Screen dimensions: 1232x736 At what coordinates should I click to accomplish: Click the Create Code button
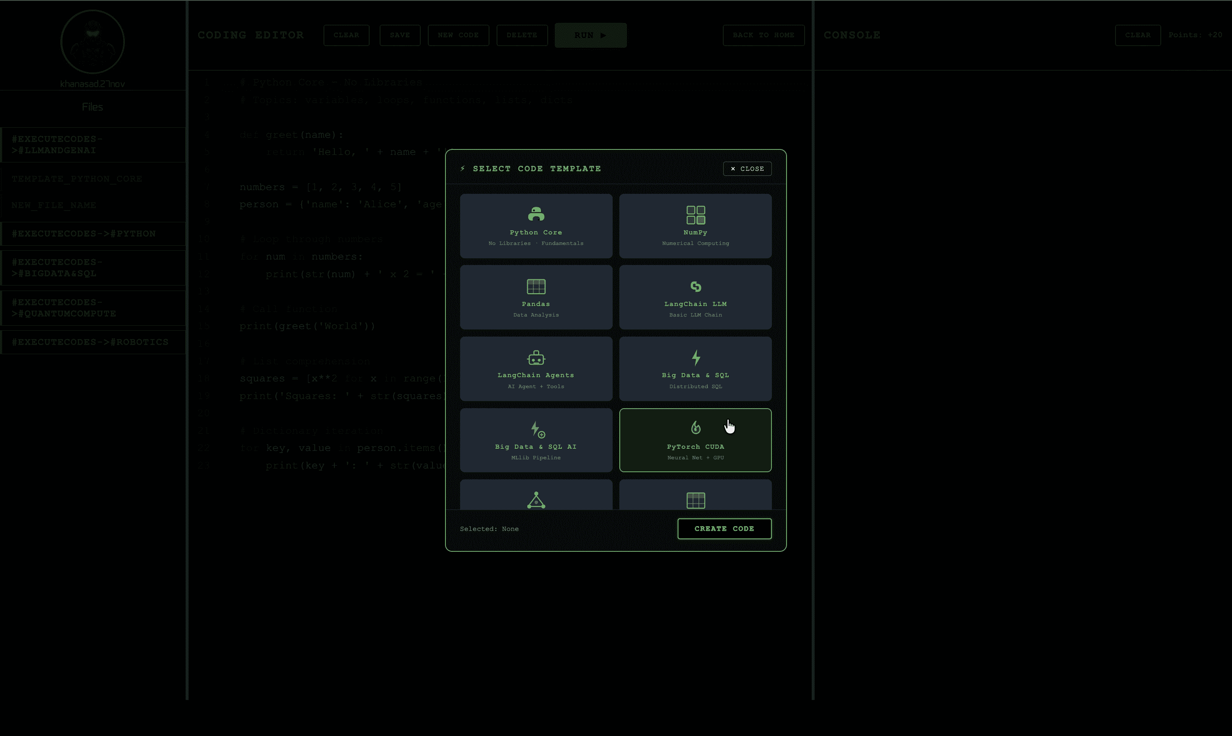[724, 529]
